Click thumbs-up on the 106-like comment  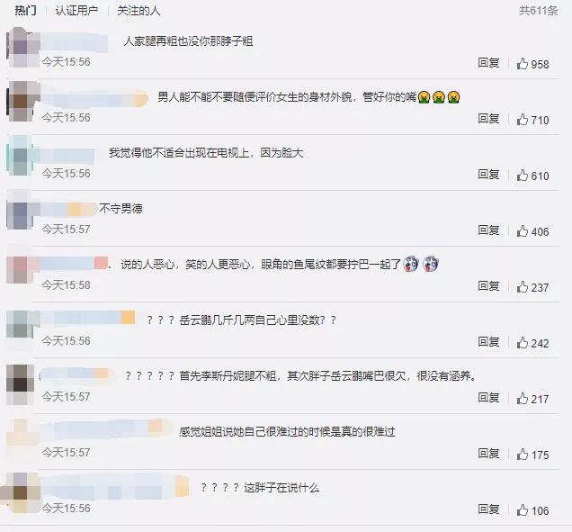click(x=522, y=510)
